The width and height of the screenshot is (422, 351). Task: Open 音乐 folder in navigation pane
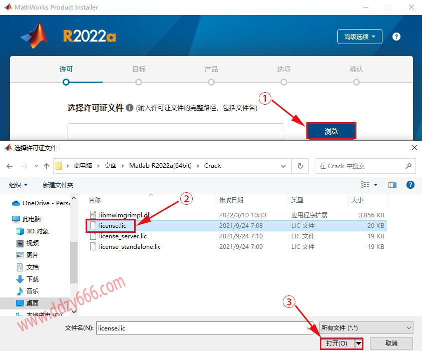click(x=28, y=291)
